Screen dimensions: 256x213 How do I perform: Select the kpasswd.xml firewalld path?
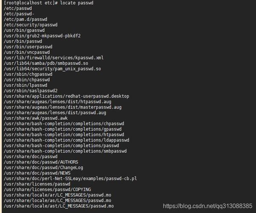54,58
